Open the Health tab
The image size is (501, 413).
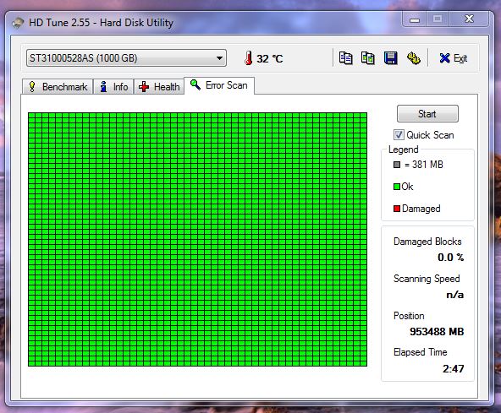(x=159, y=87)
